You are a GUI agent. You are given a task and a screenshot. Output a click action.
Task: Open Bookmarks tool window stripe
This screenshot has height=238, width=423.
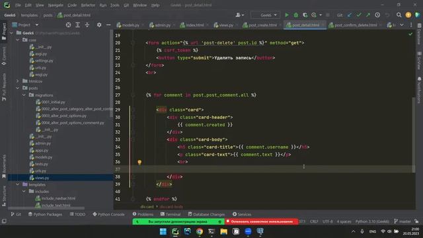coord(4,166)
